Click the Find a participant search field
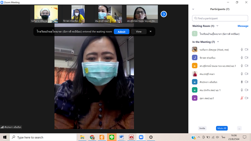Viewport: 251px width, 141px height. tap(220, 18)
